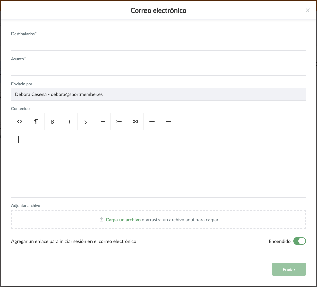Insert a numbered list
317x287 pixels.
119,122
